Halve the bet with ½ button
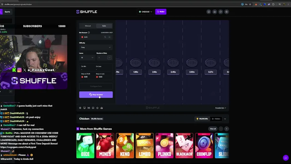 point(105,37)
